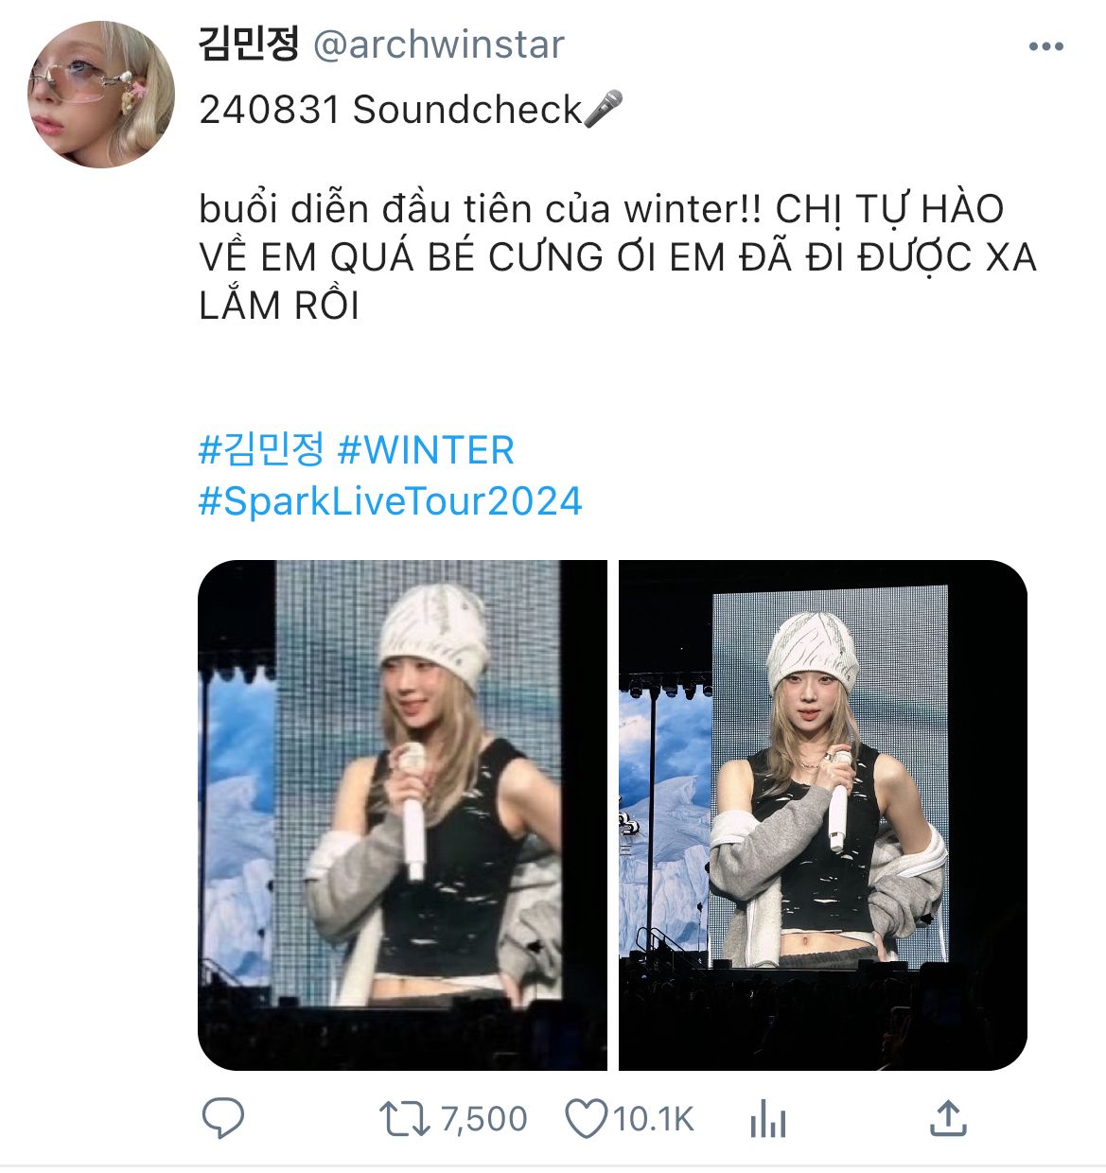Retweet using the arrows icon

point(404,1118)
